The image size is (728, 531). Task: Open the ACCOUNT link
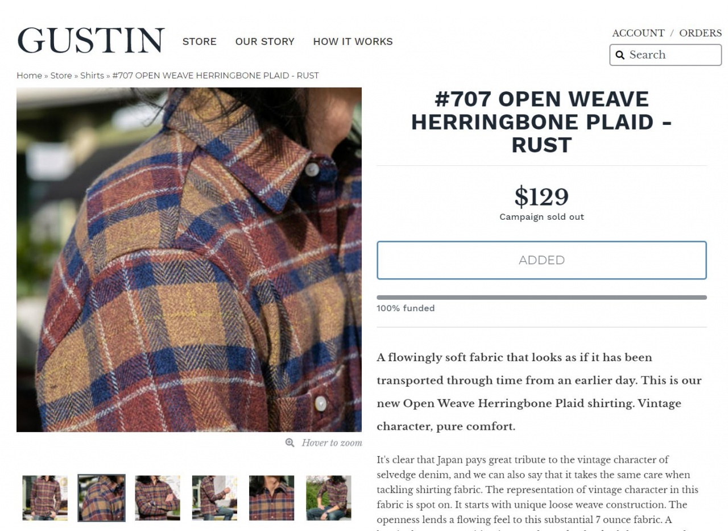pyautogui.click(x=638, y=33)
